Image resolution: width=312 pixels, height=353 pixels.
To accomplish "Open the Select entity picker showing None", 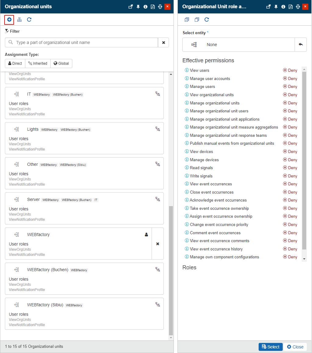I will tap(238, 45).
